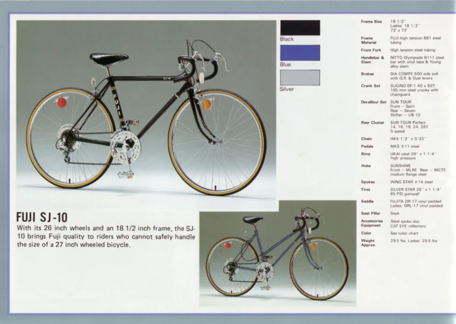This screenshot has width=456, height=324.
Task: Click the 'Color' spec label
Action: (x=366, y=233)
